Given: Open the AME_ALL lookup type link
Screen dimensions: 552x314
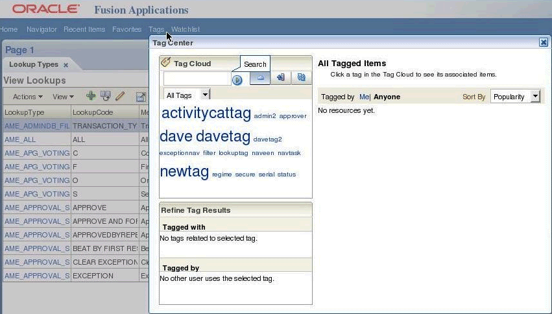Looking at the screenshot, I should coord(19,139).
